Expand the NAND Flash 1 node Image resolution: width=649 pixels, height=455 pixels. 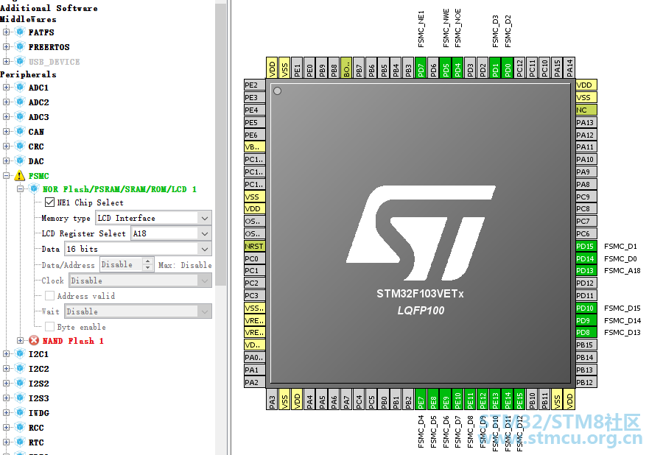point(21,340)
